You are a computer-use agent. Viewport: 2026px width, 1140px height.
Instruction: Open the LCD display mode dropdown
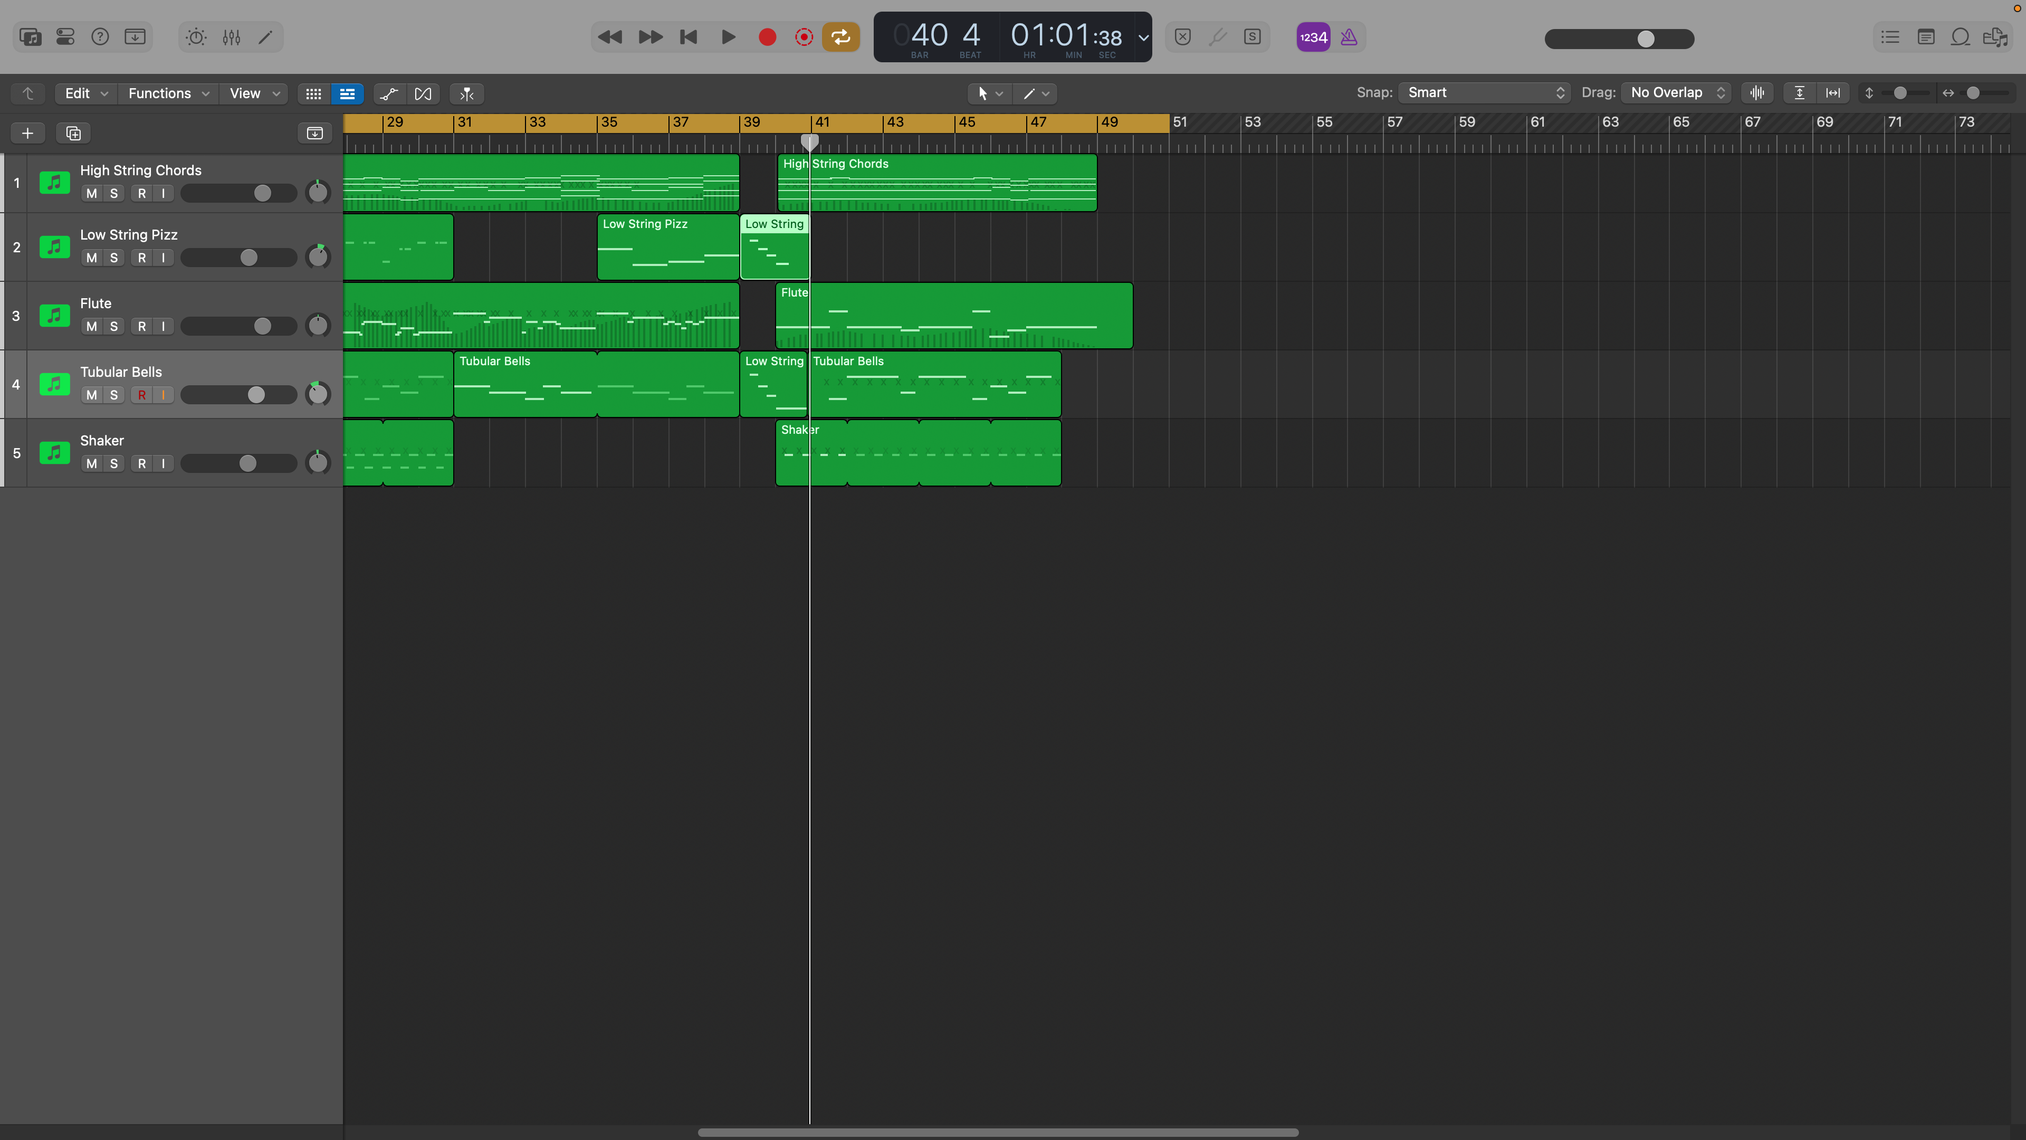(1143, 37)
